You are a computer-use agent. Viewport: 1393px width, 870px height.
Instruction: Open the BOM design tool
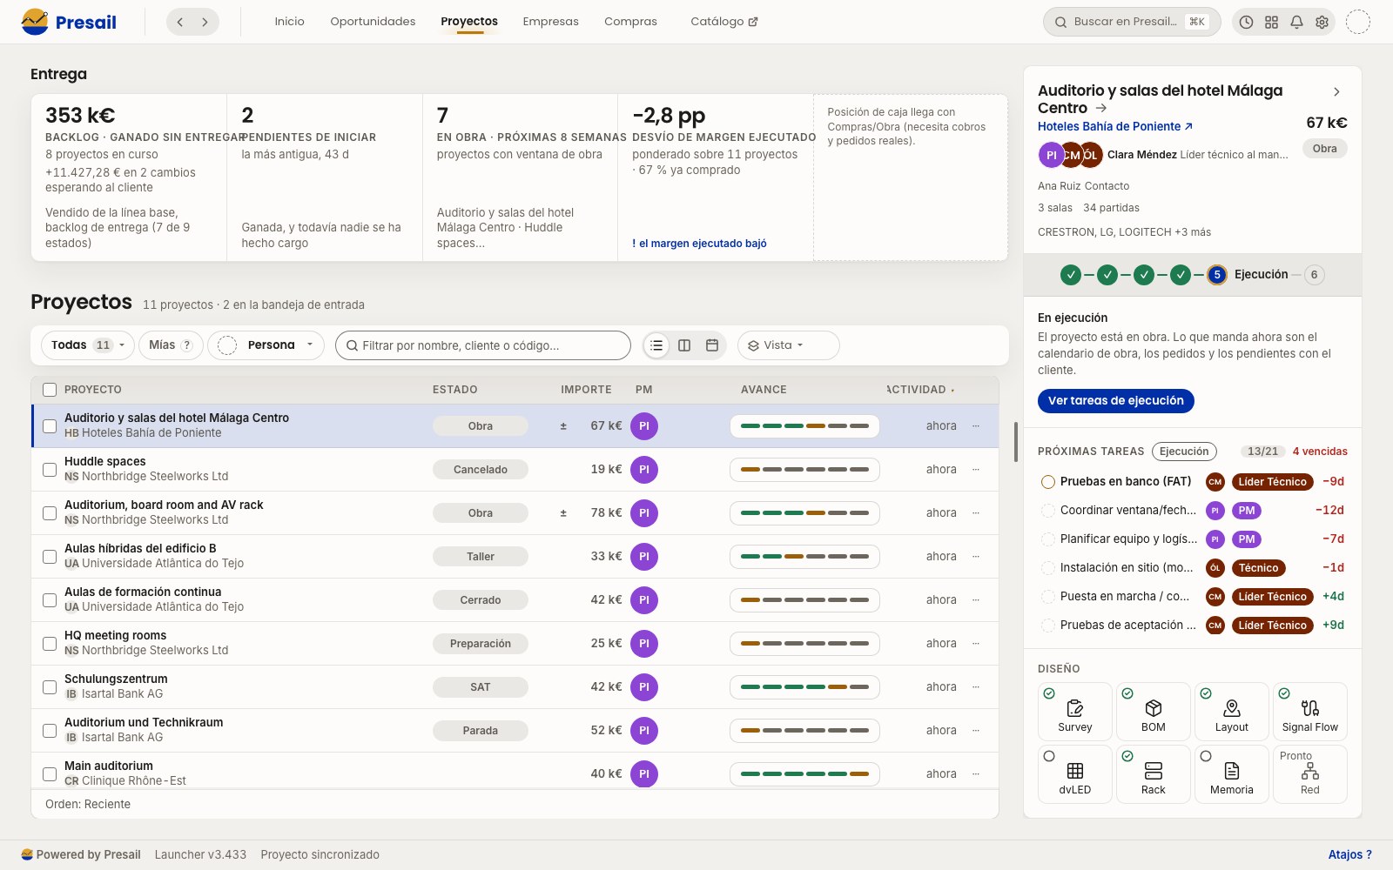pyautogui.click(x=1153, y=711)
